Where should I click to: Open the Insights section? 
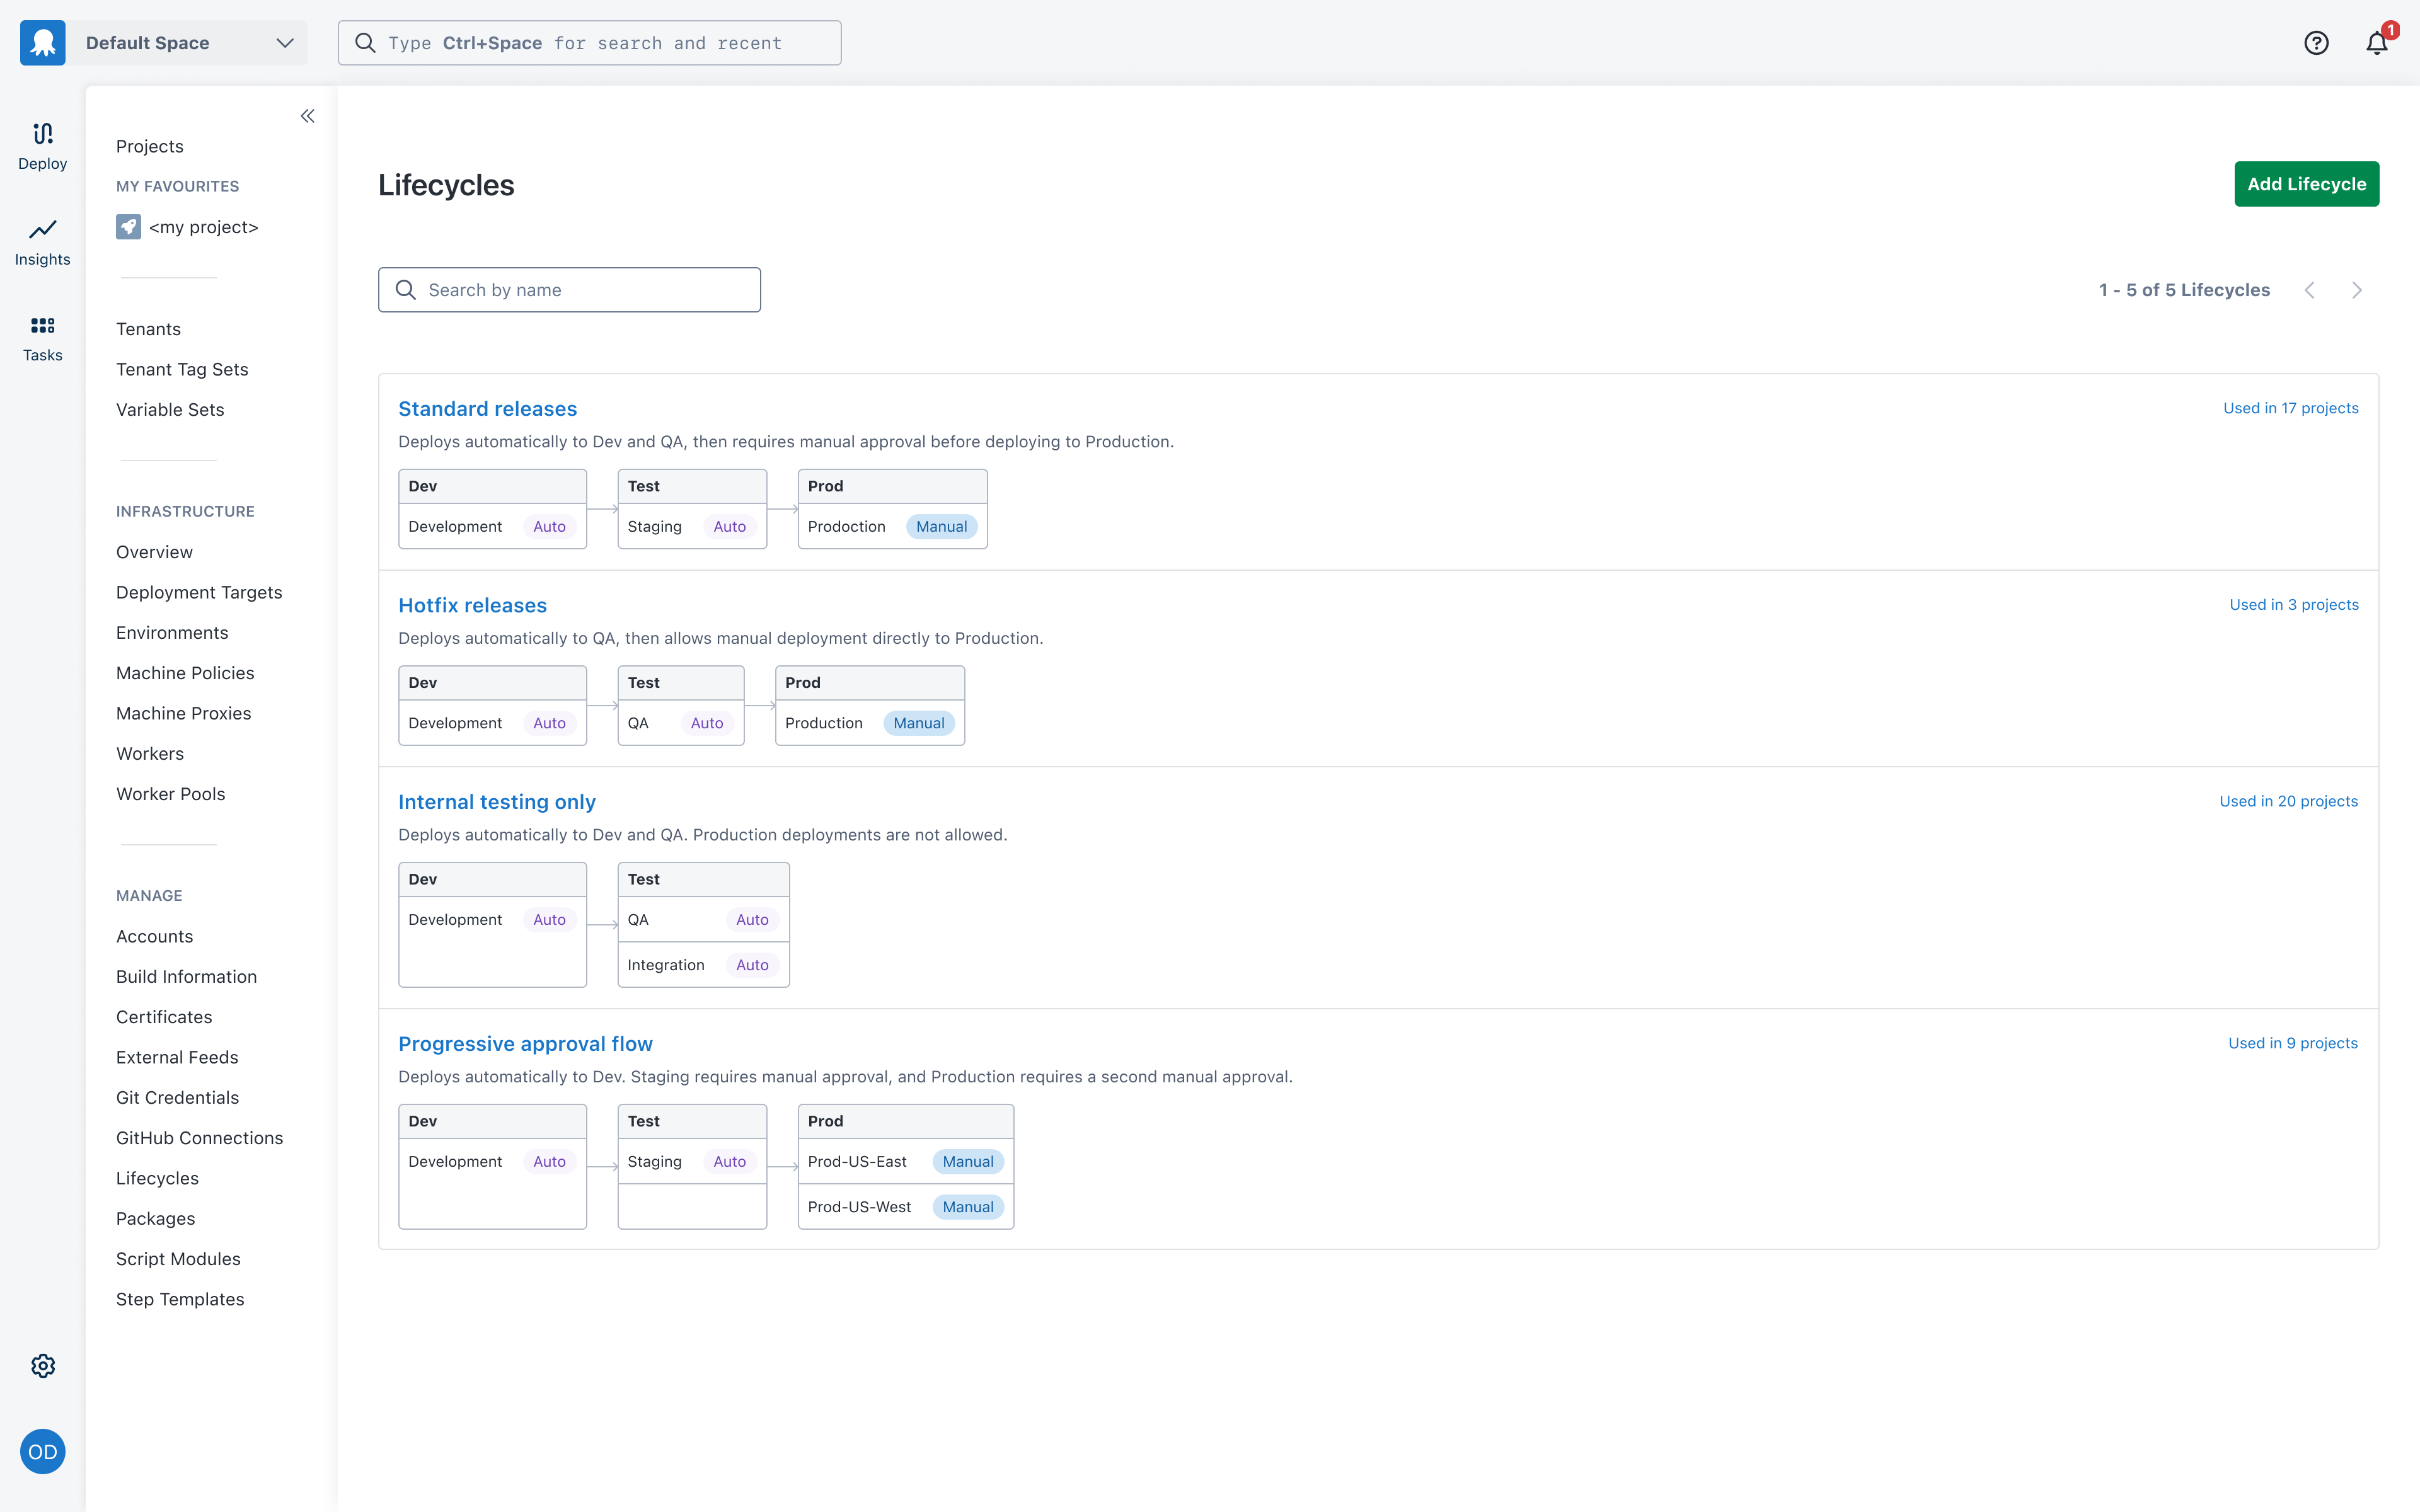pos(43,242)
